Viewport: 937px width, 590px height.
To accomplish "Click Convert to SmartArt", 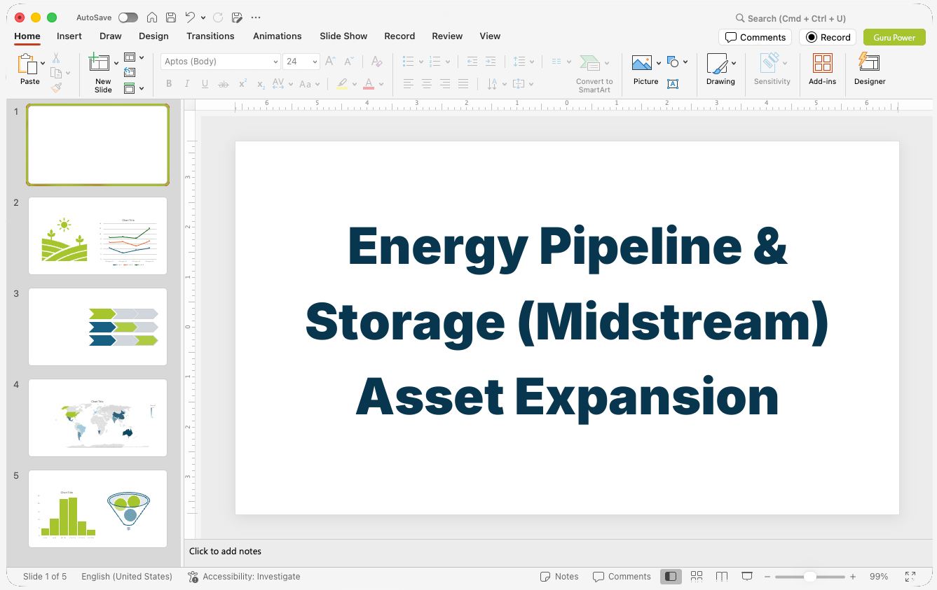I will pos(594,73).
